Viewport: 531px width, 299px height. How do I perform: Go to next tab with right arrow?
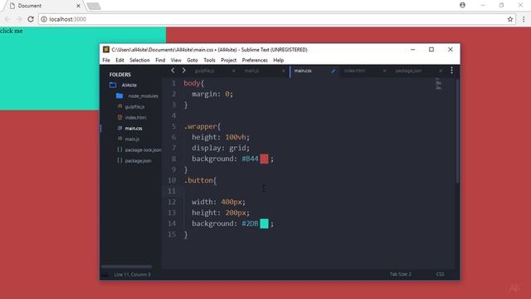[x=184, y=71]
